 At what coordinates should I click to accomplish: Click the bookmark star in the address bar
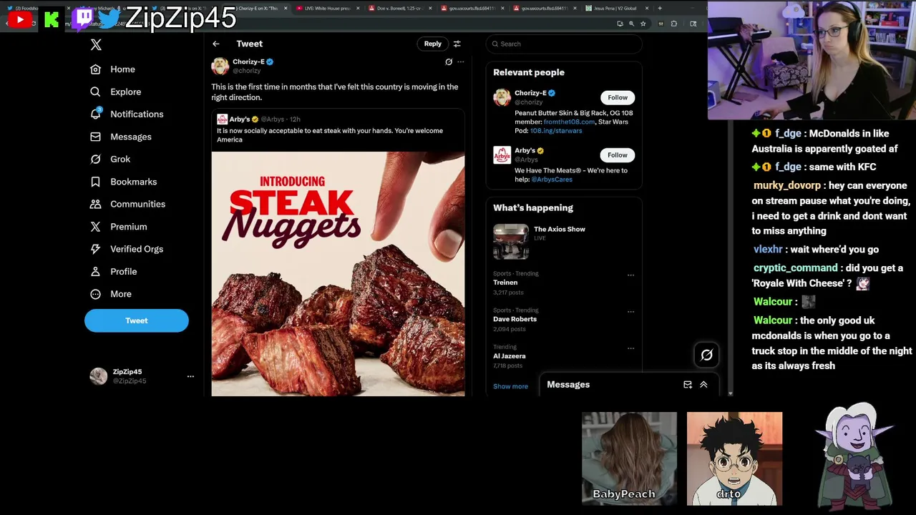coord(643,24)
